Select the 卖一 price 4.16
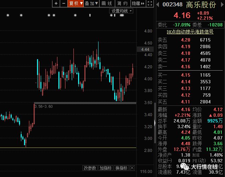This screenshot has width=225, height=177. (x=186, y=67)
